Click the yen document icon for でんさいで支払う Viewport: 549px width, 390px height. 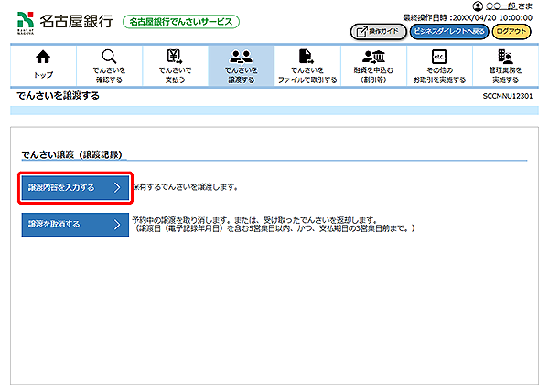tap(174, 58)
